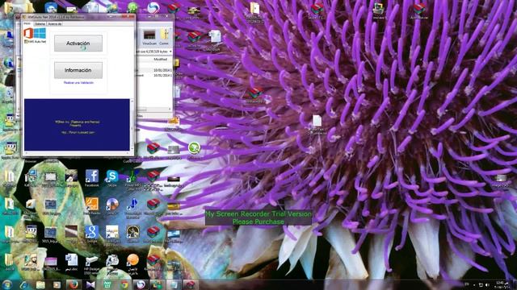
Task: Open Google Chrome from the taskbar
Action: [x=124, y=284]
